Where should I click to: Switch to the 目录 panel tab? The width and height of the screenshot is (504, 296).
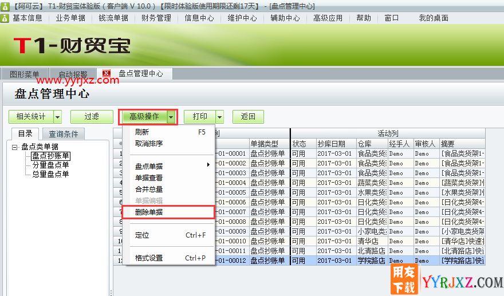coord(25,133)
